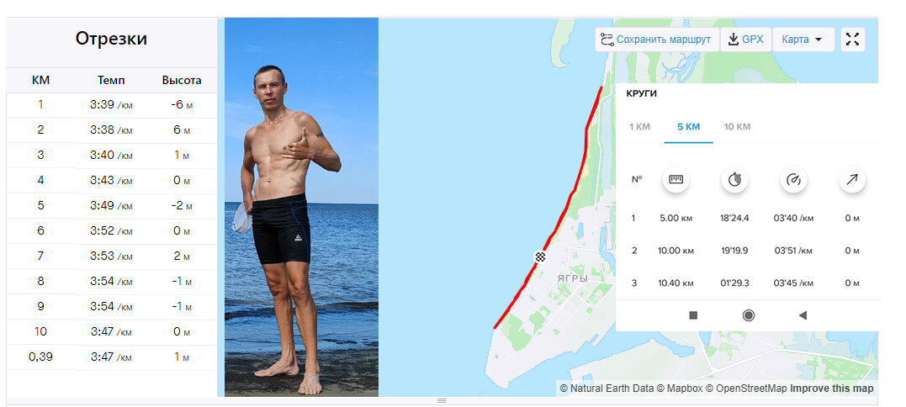906x407 pixels.
Task: Select kilometer 5 split row
Action: (112, 205)
